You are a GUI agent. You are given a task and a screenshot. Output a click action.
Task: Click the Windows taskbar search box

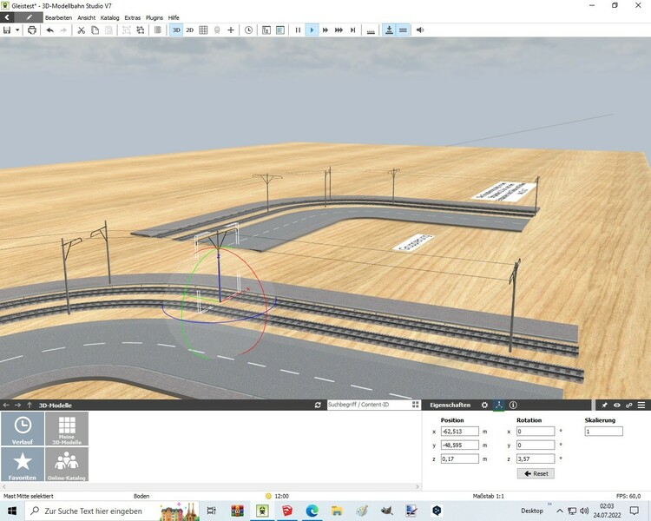click(x=93, y=511)
